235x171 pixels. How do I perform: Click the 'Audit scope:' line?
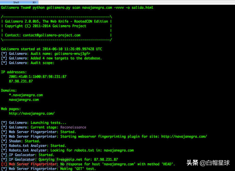coord(28,63)
